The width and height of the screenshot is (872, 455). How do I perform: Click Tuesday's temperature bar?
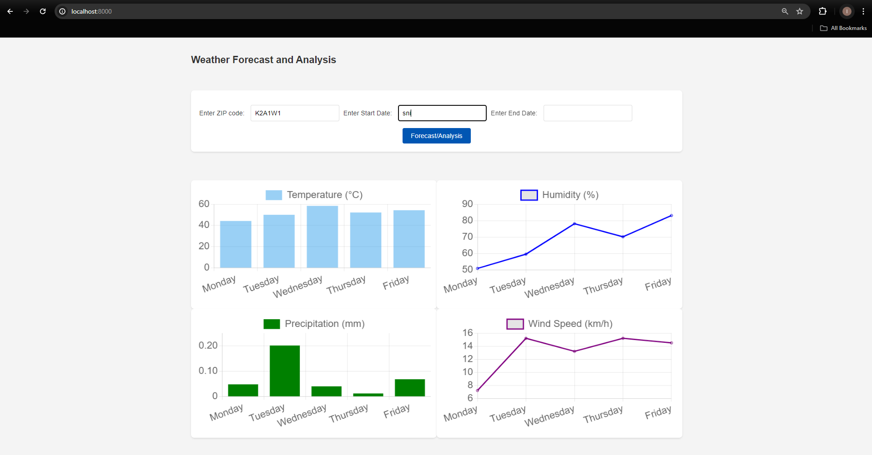[x=279, y=241]
